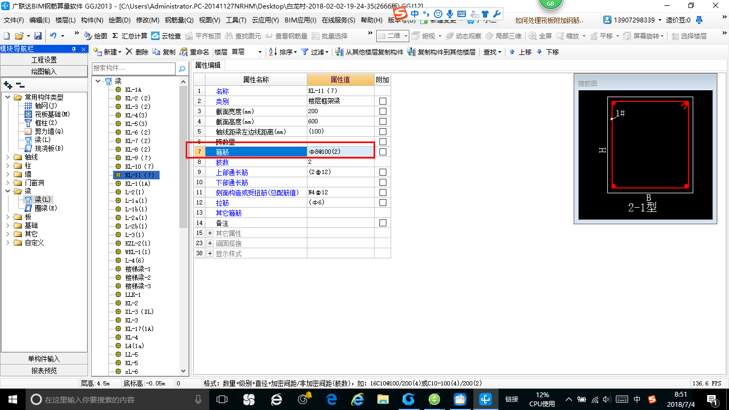The width and height of the screenshot is (729, 410).
Task: Expand 锚固搭接 group
Action: [x=210, y=243]
